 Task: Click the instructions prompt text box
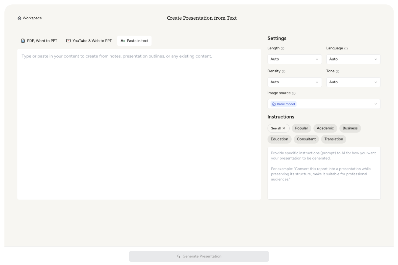point(324,173)
